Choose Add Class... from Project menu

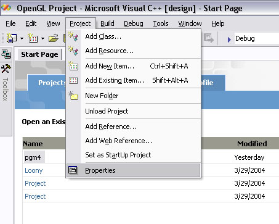(x=134, y=36)
